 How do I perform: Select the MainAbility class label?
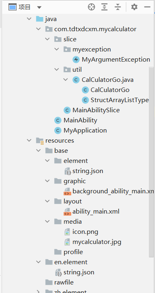(81, 120)
